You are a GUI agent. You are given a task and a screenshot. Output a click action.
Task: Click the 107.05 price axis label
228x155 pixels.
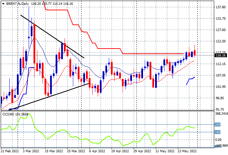pyautogui.click(x=221, y=75)
